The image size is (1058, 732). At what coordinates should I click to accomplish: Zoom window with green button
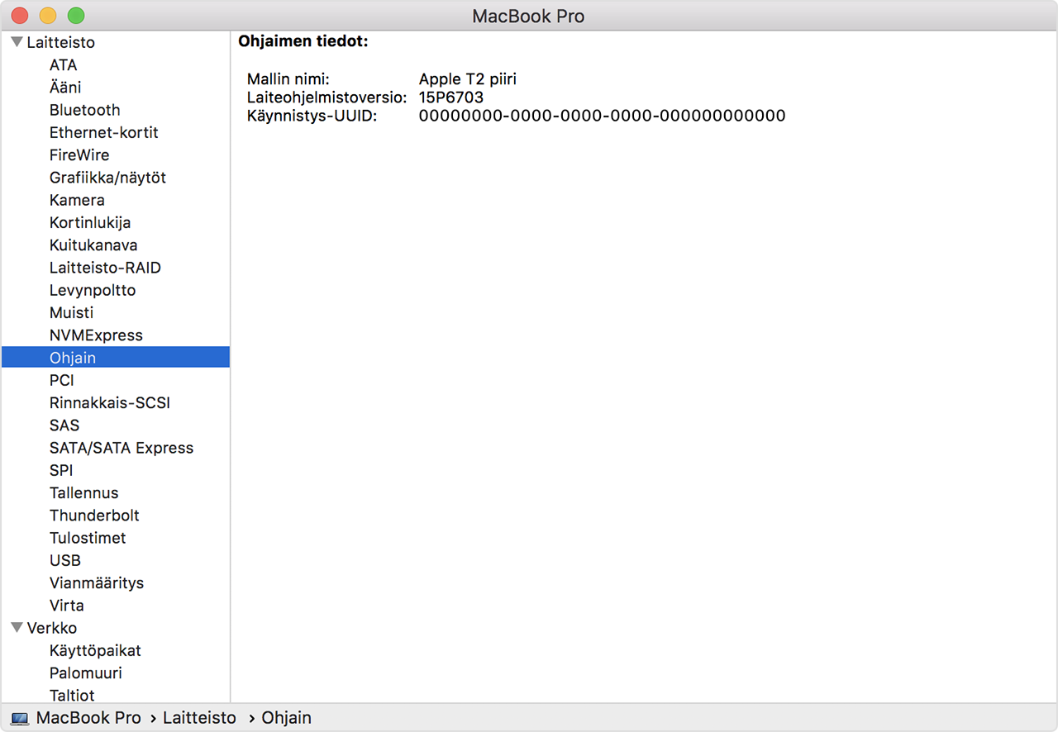[76, 16]
